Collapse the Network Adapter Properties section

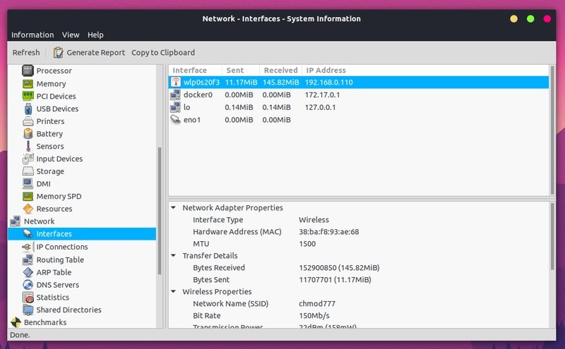point(173,207)
